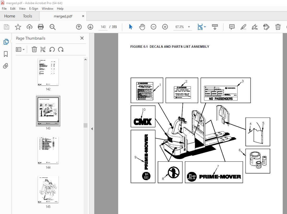The width and height of the screenshot is (287, 214).
Task: Choose the Selection arrow tool
Action: pyautogui.click(x=131, y=27)
